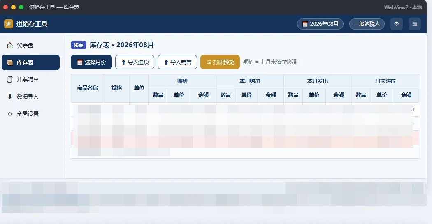
Task: Click the box icon beside 库存表
Action: click(x=10, y=63)
